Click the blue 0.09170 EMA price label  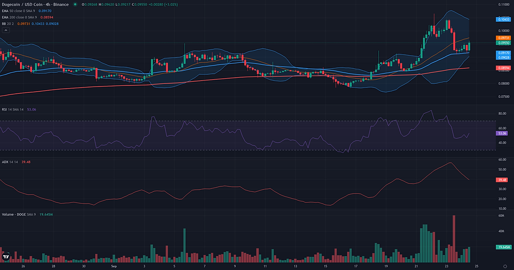503,53
